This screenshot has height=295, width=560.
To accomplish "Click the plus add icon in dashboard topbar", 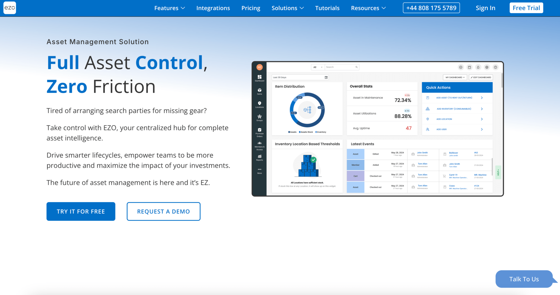I will [461, 67].
